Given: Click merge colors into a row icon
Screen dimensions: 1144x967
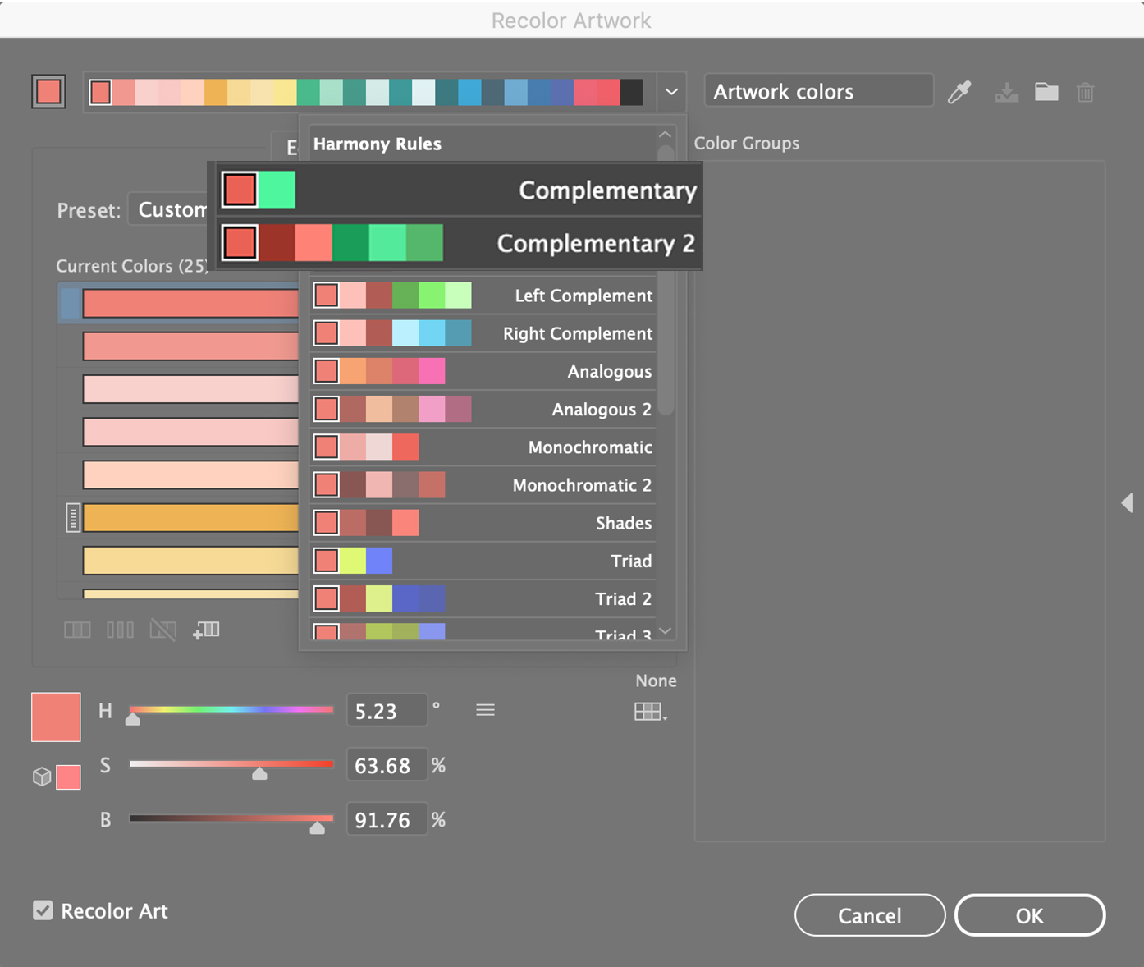Looking at the screenshot, I should 77,630.
